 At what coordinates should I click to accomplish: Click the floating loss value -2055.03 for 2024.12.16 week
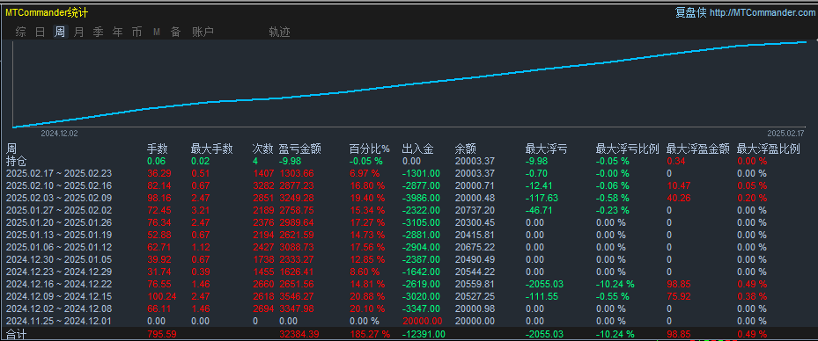[x=545, y=284]
